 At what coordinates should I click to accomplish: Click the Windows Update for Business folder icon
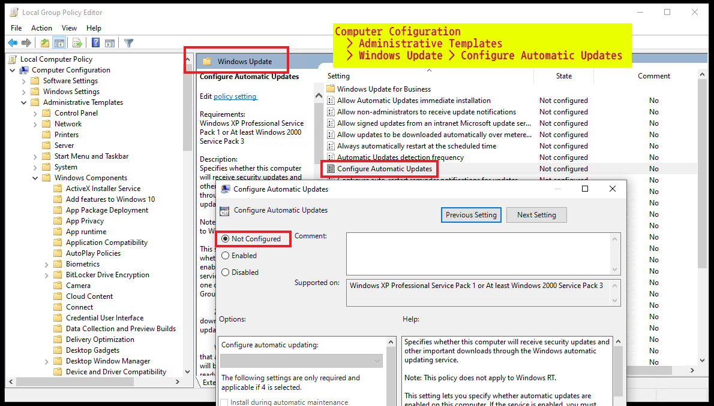331,89
